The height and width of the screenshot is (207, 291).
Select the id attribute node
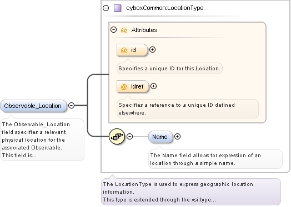tap(132, 50)
